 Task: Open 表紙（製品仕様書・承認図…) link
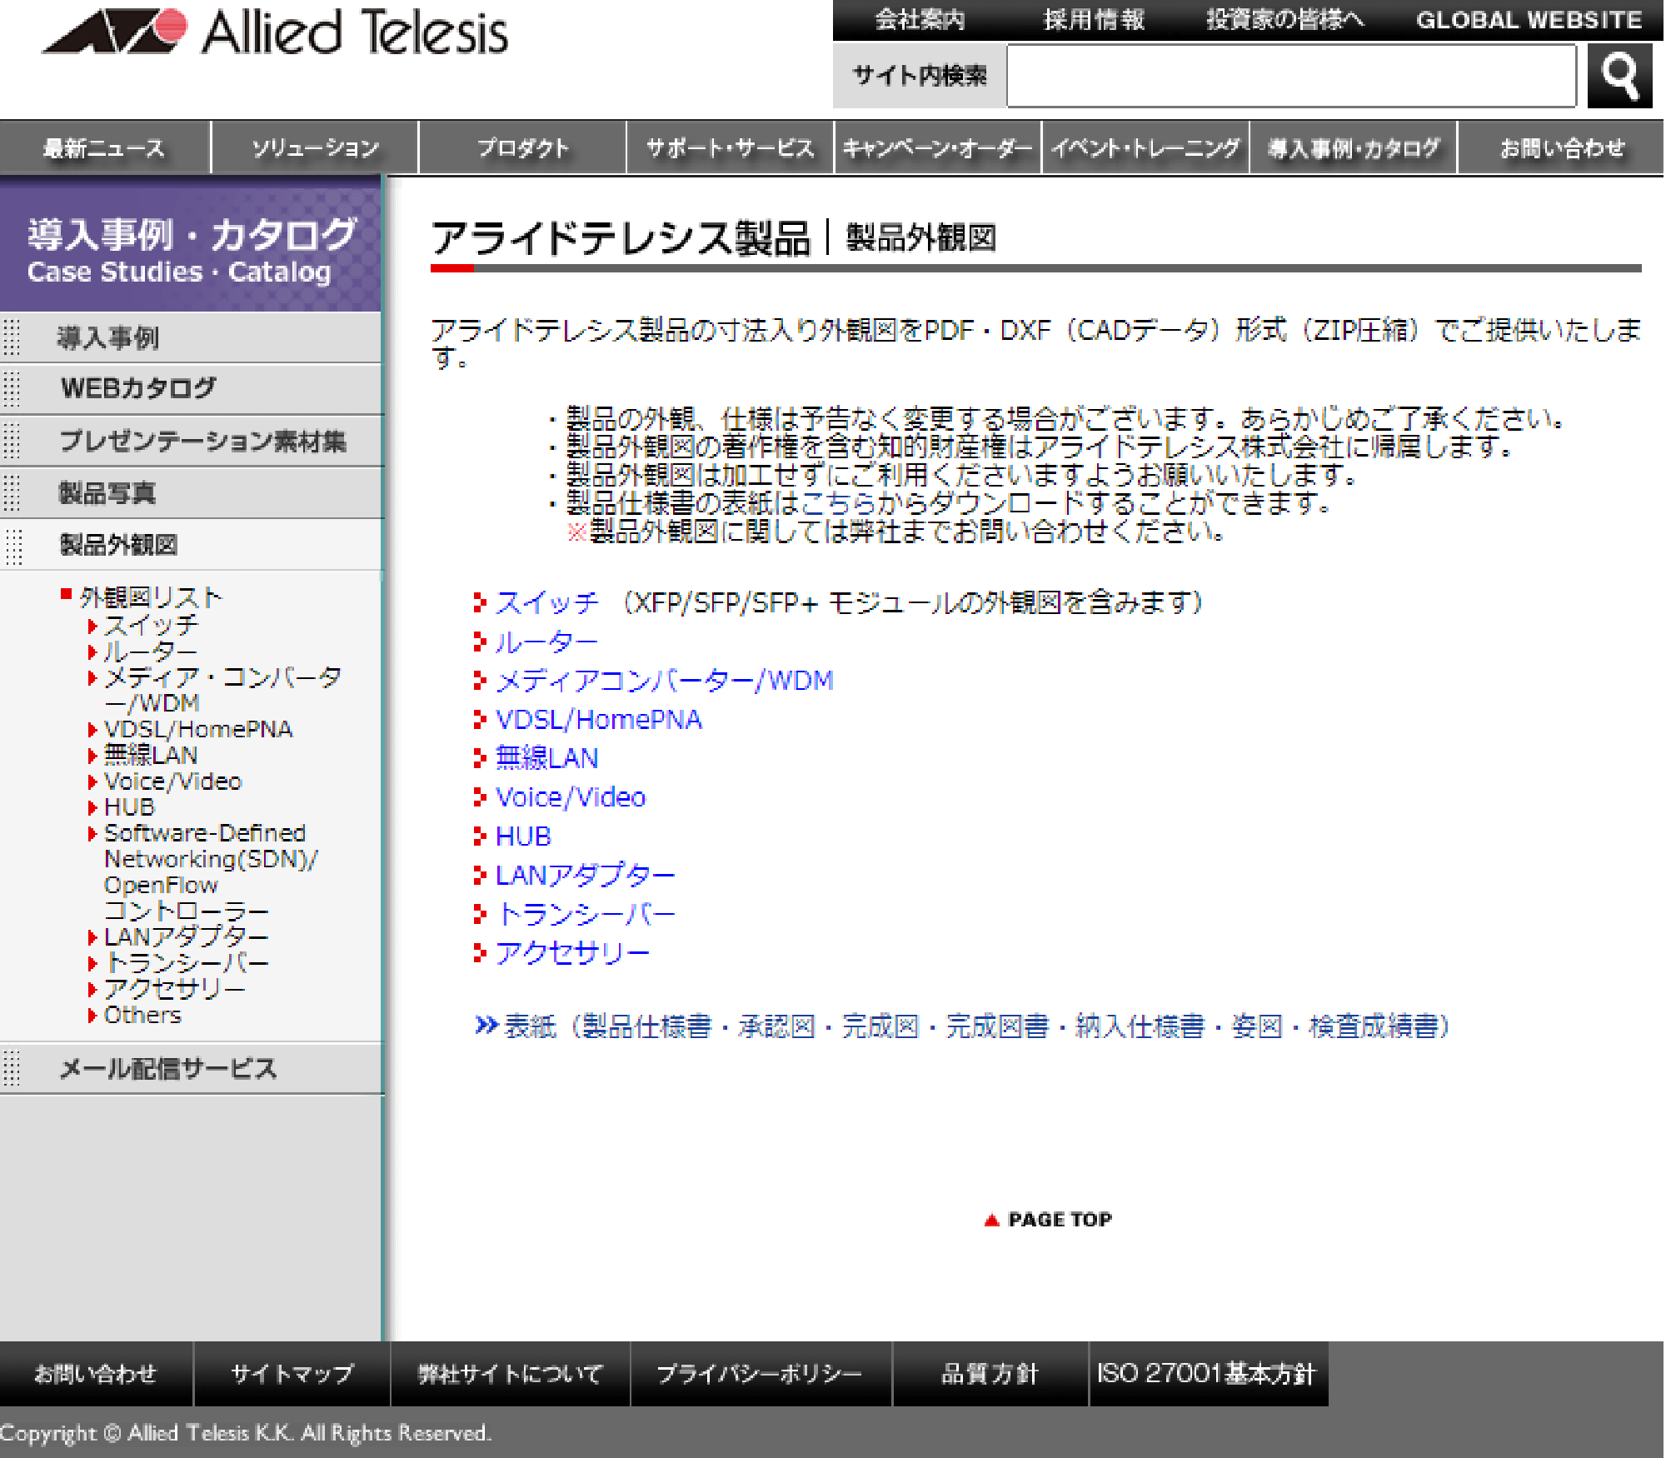(x=977, y=1026)
